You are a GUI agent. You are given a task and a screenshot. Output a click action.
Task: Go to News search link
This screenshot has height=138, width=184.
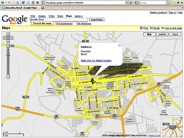point(60,16)
